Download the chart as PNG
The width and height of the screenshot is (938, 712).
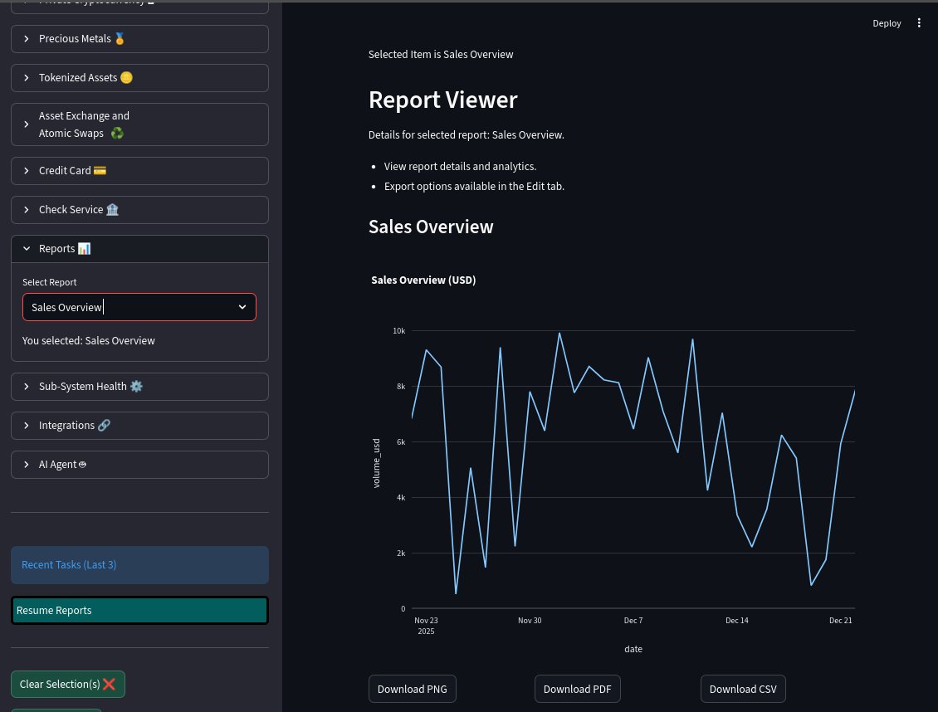(412, 689)
